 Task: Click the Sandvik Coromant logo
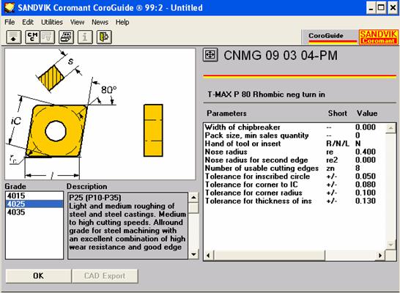click(x=378, y=37)
